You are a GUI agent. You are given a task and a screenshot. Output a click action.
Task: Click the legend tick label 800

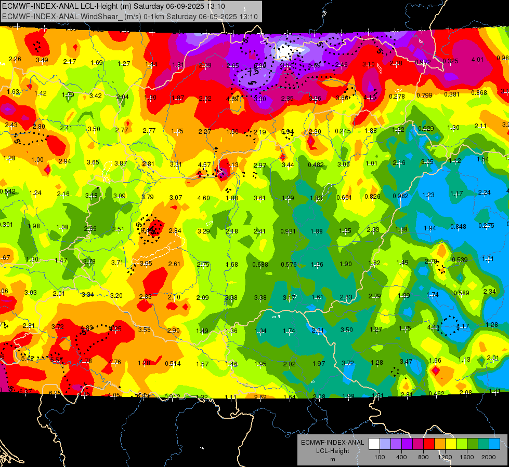click(423, 457)
